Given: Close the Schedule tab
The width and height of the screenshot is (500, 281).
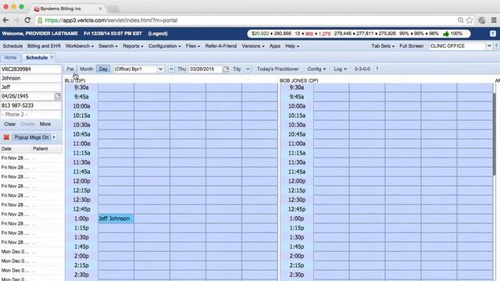Looking at the screenshot, I should [52, 57].
